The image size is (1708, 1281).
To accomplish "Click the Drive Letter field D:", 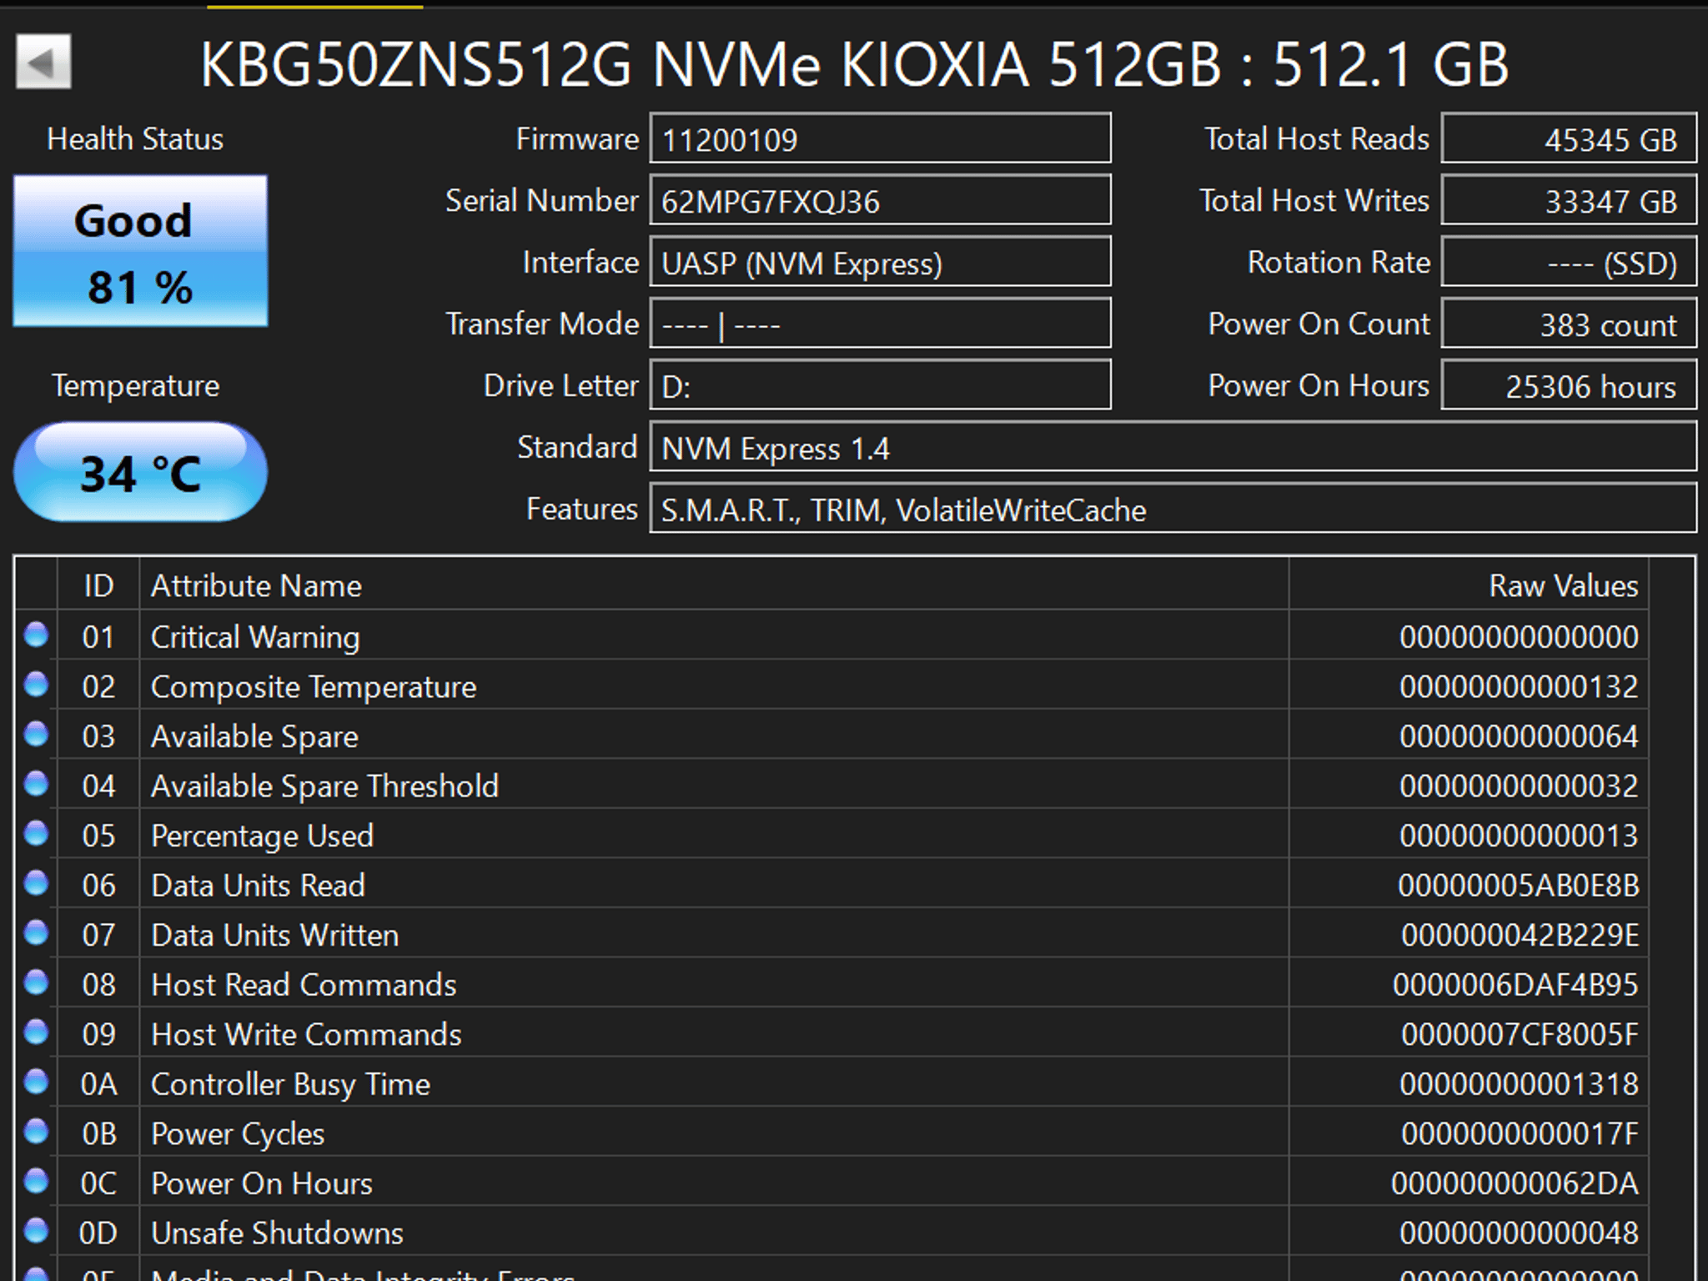I will [x=880, y=385].
